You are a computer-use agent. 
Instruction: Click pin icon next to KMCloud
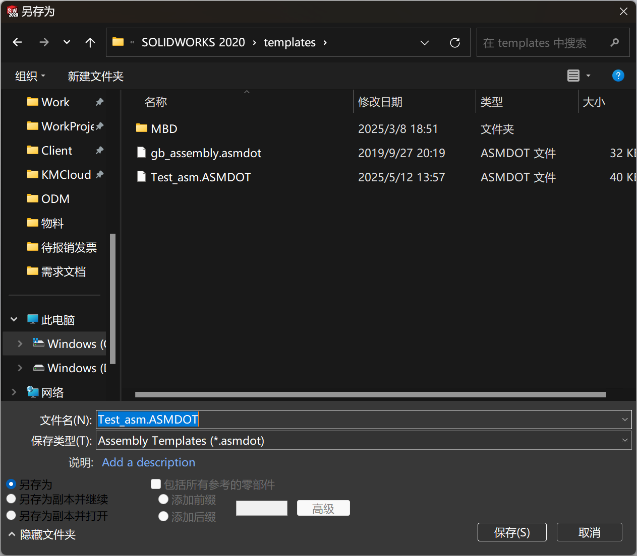point(99,174)
